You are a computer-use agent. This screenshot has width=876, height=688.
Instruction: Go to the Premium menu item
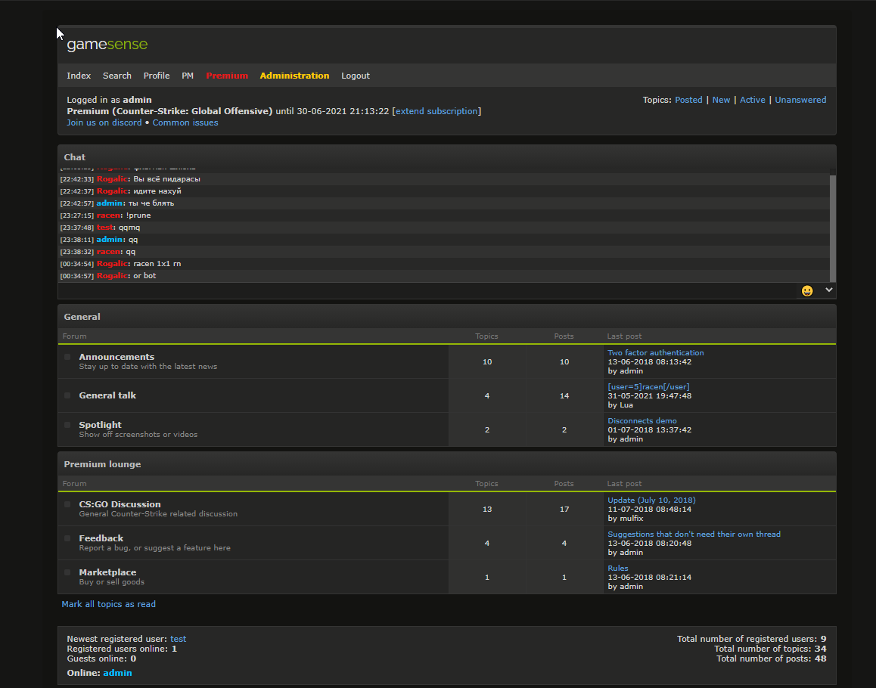(227, 76)
